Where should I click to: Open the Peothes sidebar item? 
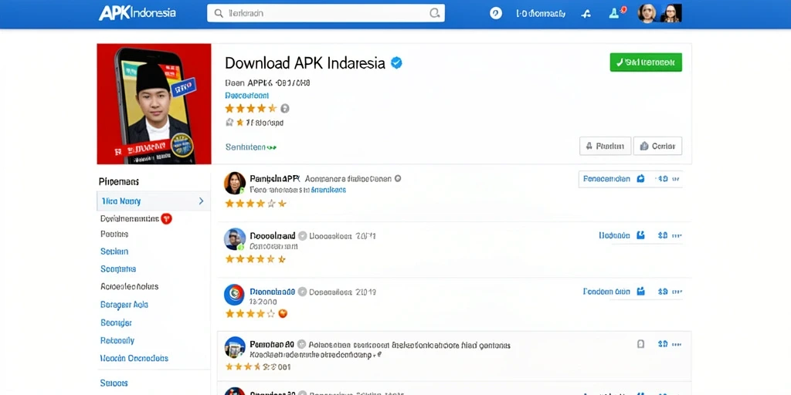(x=114, y=234)
